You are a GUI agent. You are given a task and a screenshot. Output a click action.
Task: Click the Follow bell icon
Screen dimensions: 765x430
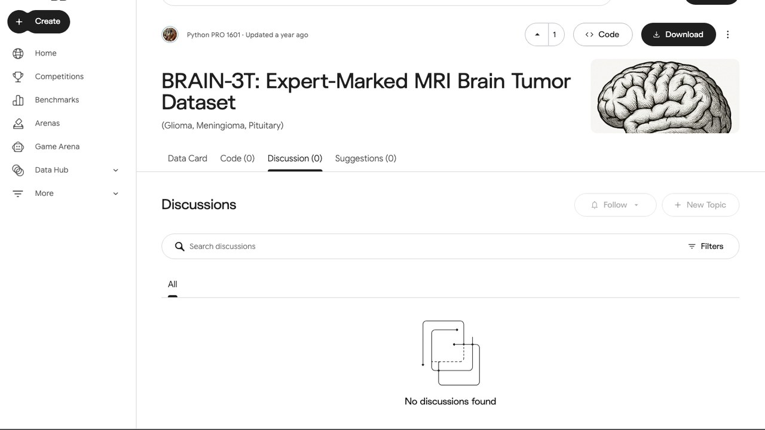pyautogui.click(x=595, y=205)
